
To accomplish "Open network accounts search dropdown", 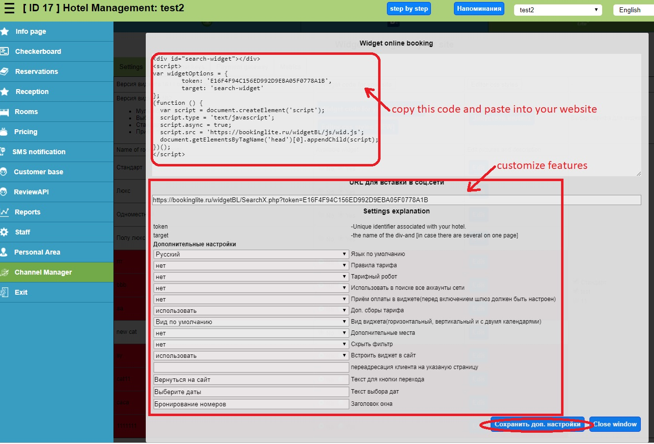I will 251,288.
